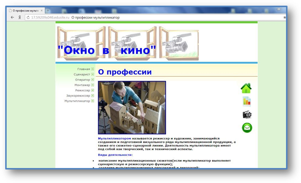Image resolution: width=301 pixels, height=183 pixels.
Task: Click the "Окно в кино" site title
Action: coord(107,50)
